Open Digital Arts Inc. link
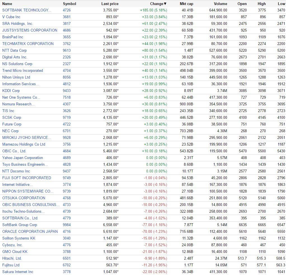 [x=15, y=57]
